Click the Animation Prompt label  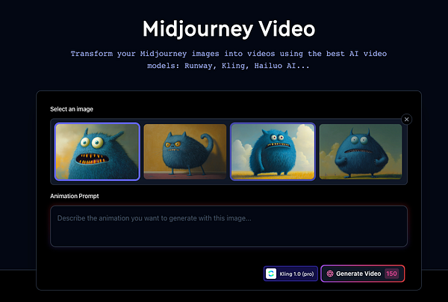tap(75, 196)
